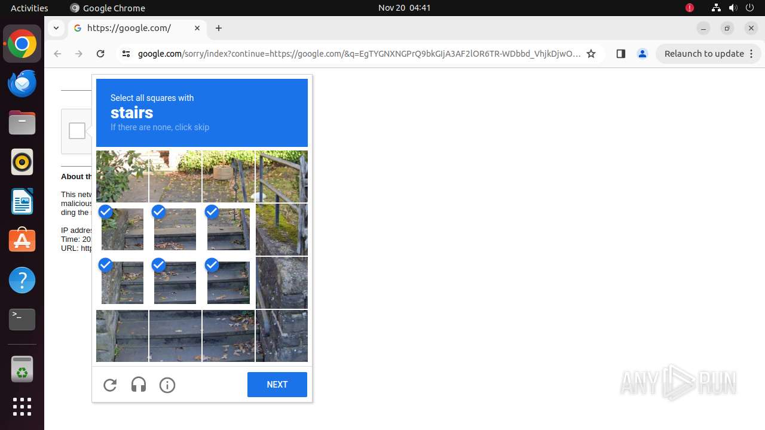Select the bottom-right railing post tile
Viewport: 765px width, 430px height.
coord(281,336)
